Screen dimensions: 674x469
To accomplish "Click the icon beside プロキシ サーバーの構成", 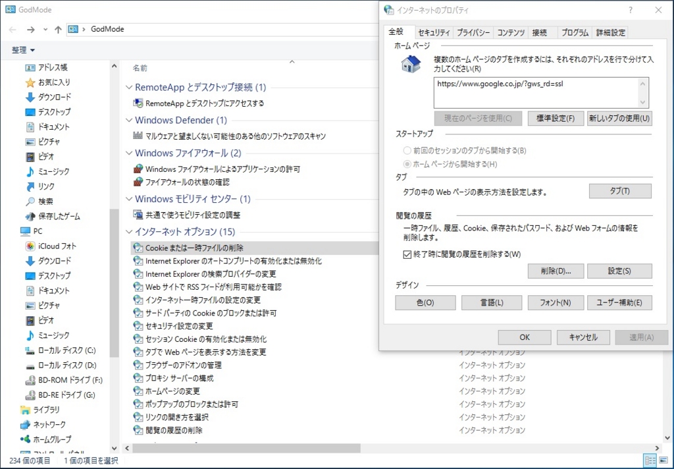I will pos(138,378).
